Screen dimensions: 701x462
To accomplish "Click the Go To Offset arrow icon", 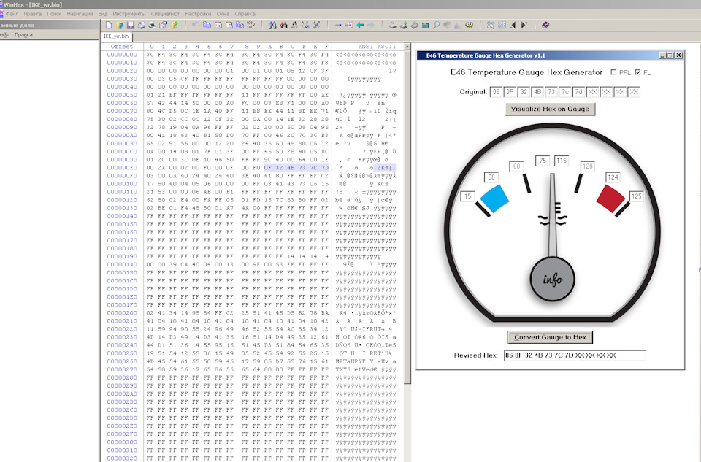I will [338, 25].
